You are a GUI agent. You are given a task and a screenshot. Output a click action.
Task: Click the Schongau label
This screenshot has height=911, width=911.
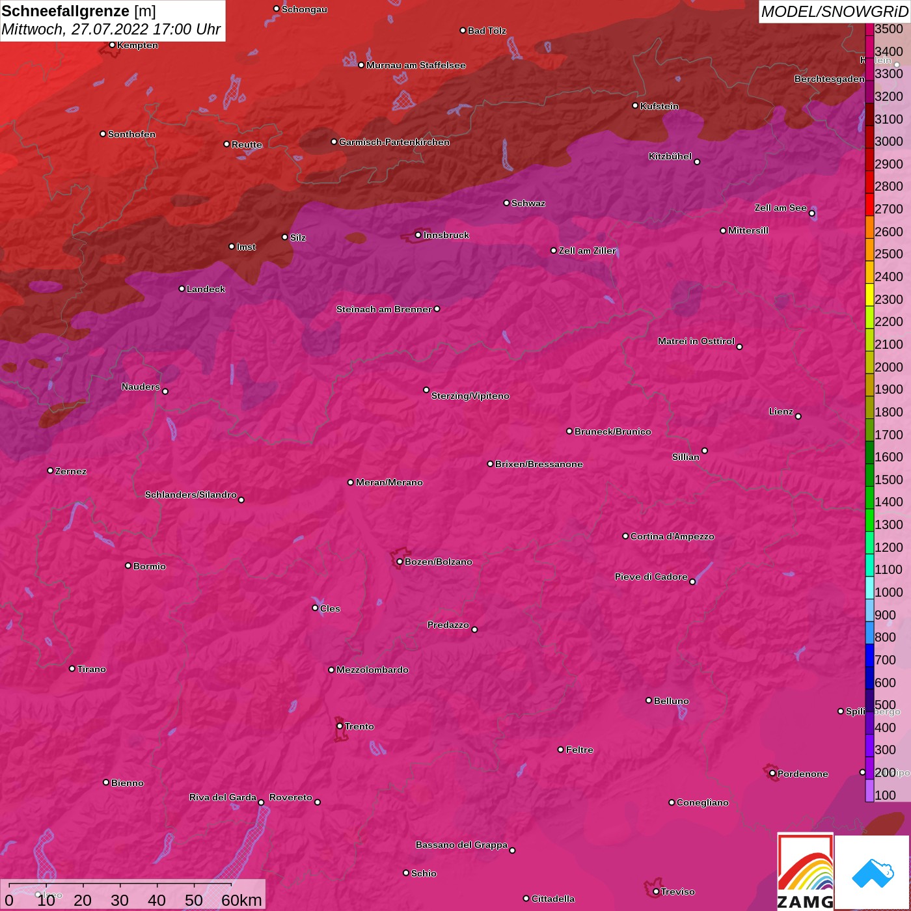pyautogui.click(x=305, y=9)
